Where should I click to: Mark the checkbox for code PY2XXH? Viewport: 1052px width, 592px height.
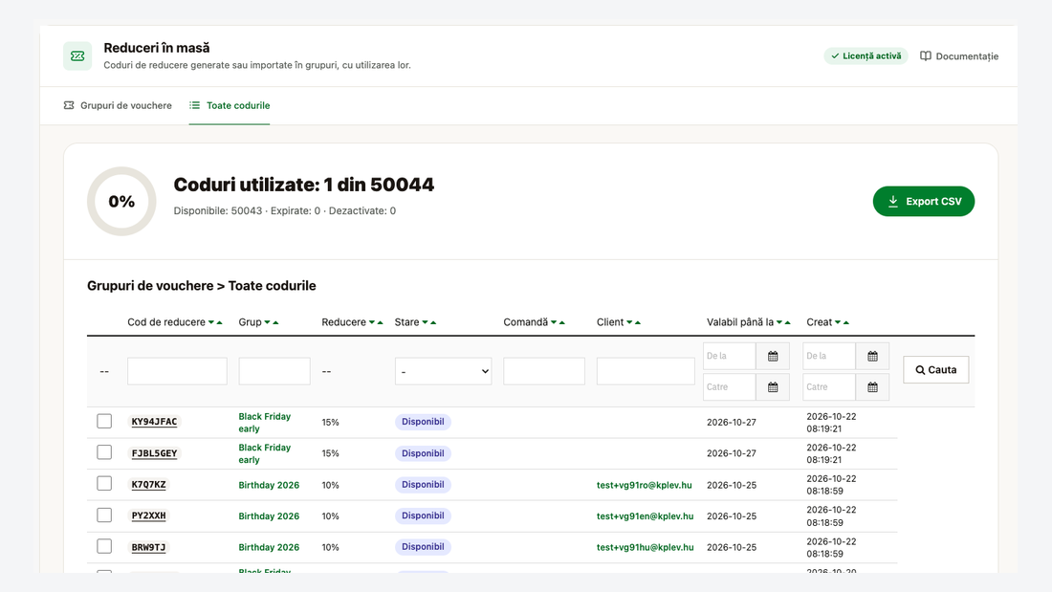104,515
